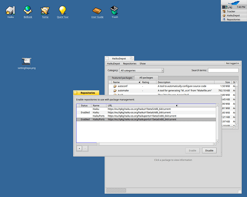Select the enabled HaikuPorts r1beta6 repository row
This screenshot has width=247, height=197.
point(146,119)
